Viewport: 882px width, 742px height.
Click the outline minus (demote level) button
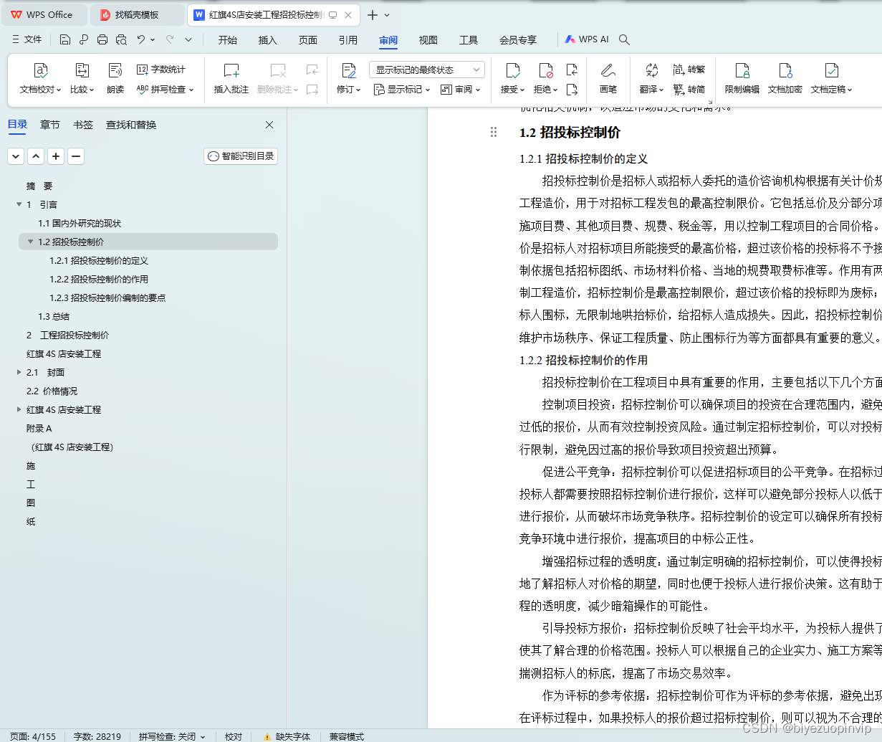[x=76, y=156]
